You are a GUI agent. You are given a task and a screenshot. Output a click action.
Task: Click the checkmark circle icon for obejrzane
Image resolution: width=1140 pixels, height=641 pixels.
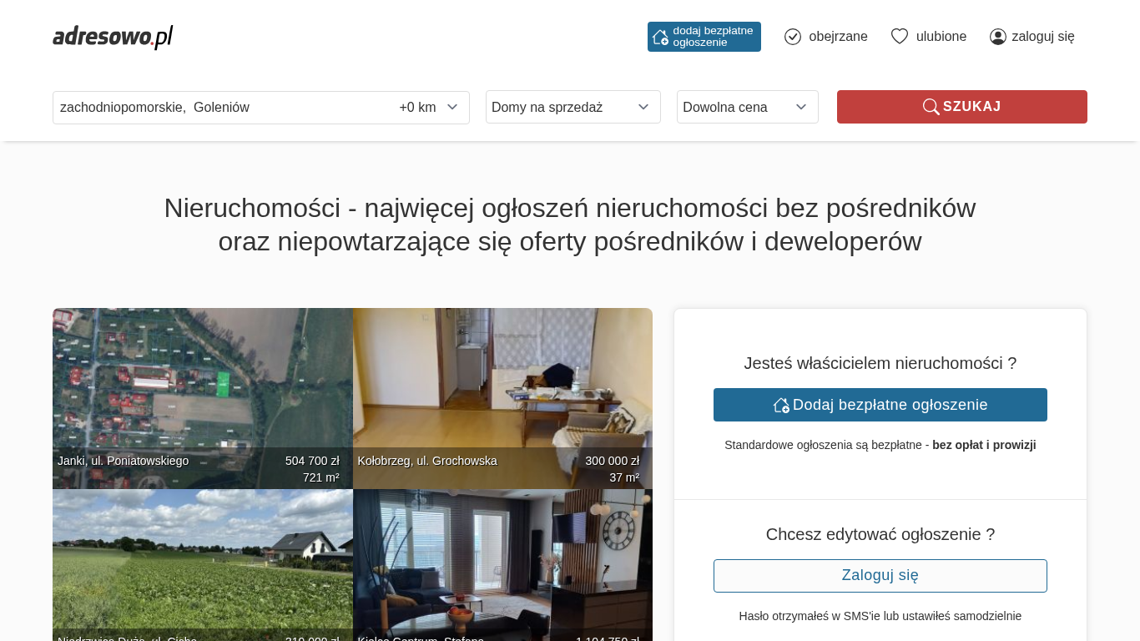(x=793, y=37)
